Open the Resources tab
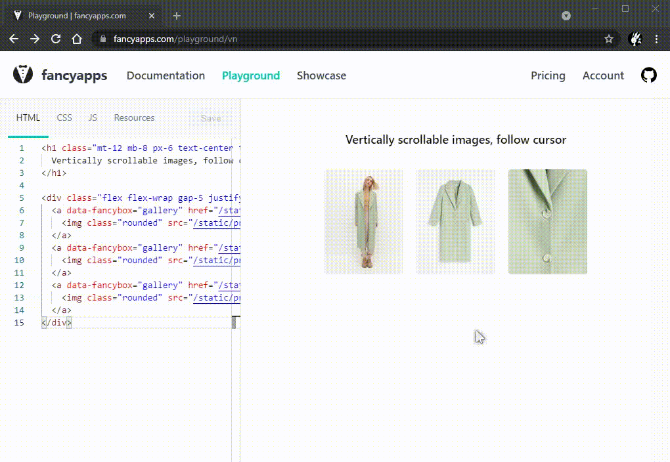The width and height of the screenshot is (670, 462). [x=134, y=118]
